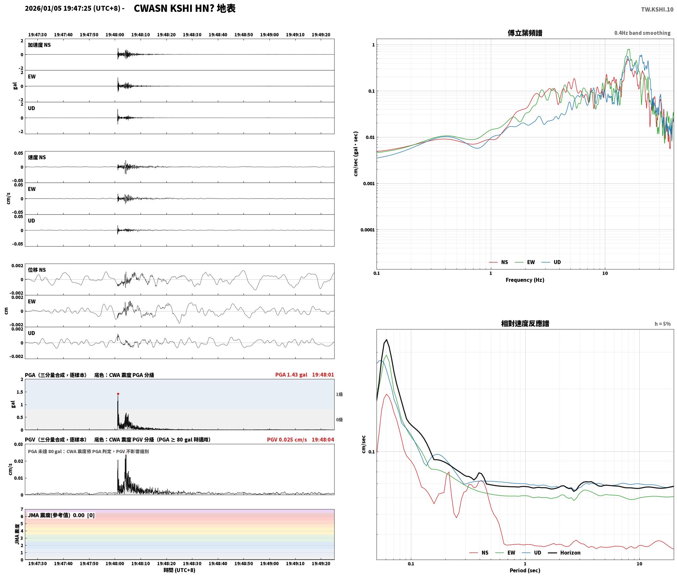Click the h = 5% damping note
Viewport: 677px width, 577px height.
click(x=663, y=324)
